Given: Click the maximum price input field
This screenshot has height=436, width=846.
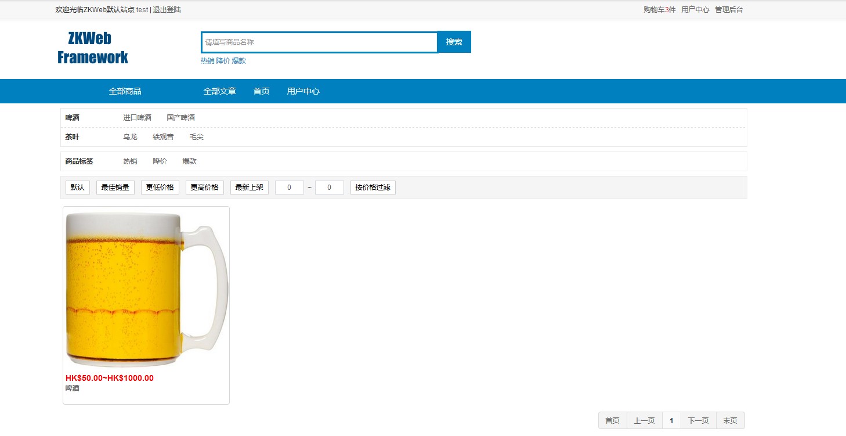Looking at the screenshot, I should click(x=330, y=188).
